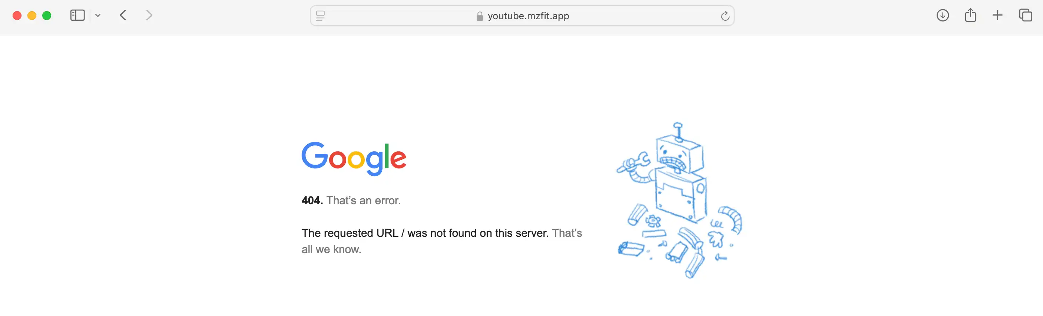Click the red close traffic light
This screenshot has width=1043, height=316.
coord(16,15)
